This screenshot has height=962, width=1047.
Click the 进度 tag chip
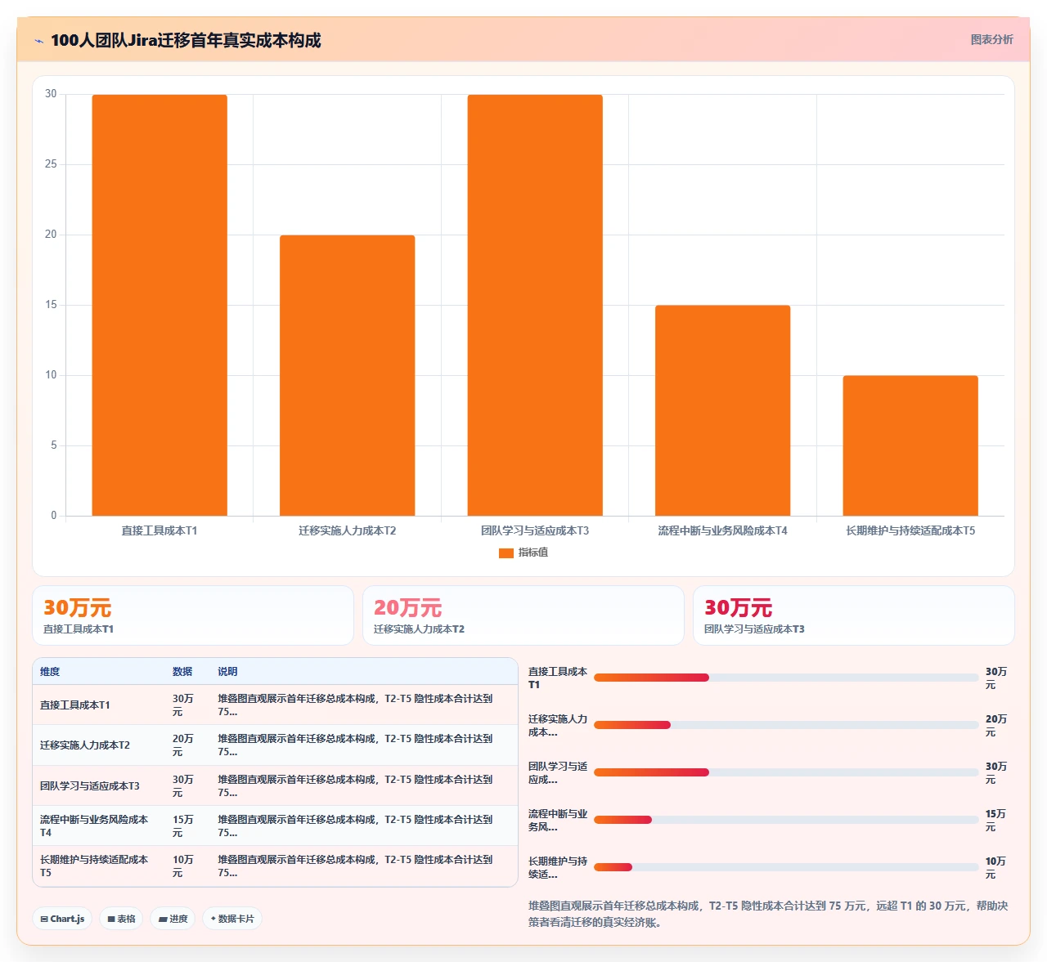(173, 919)
